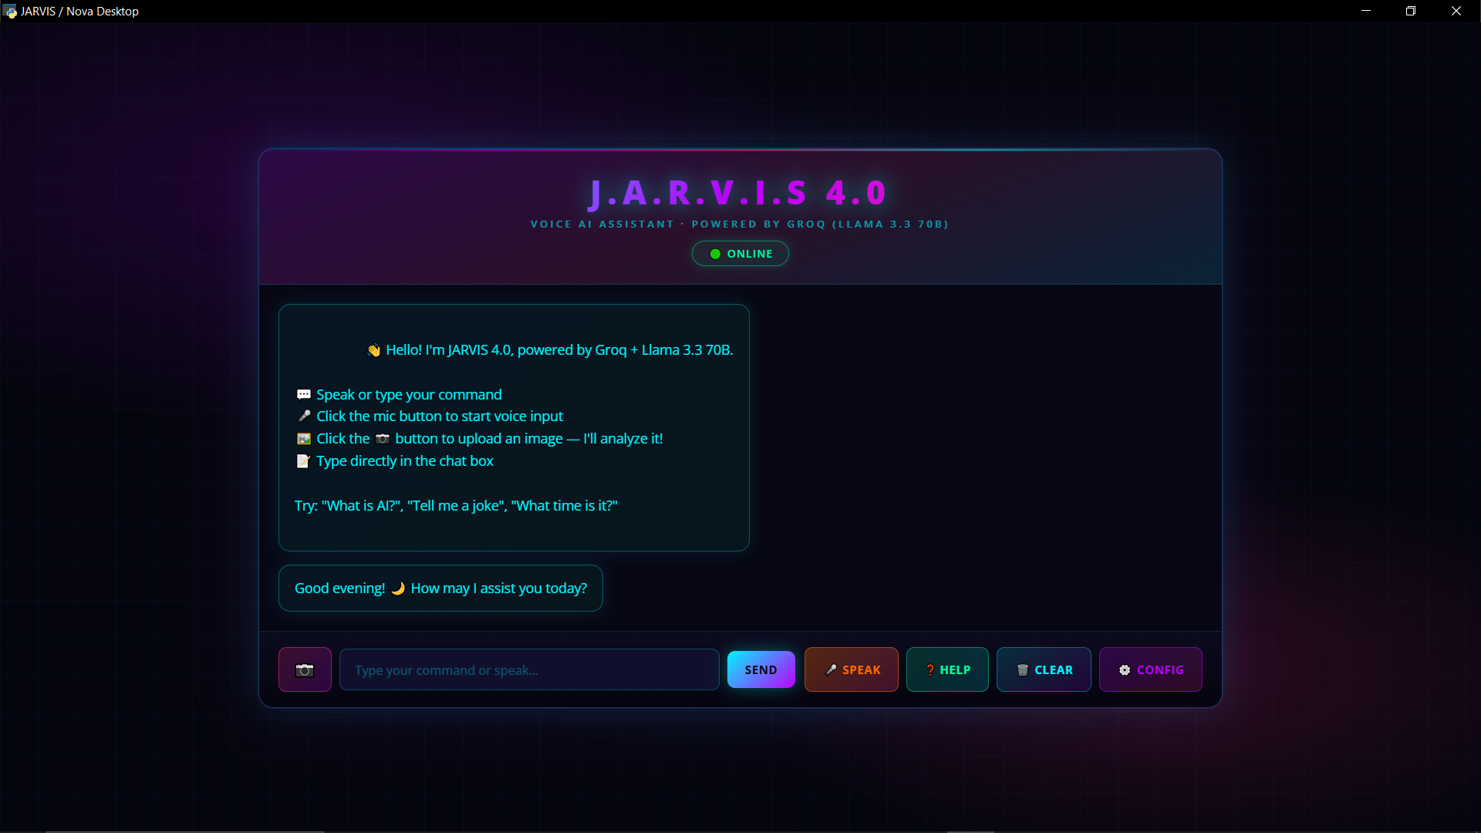Click the inline camera emoji in instructions

383,439
